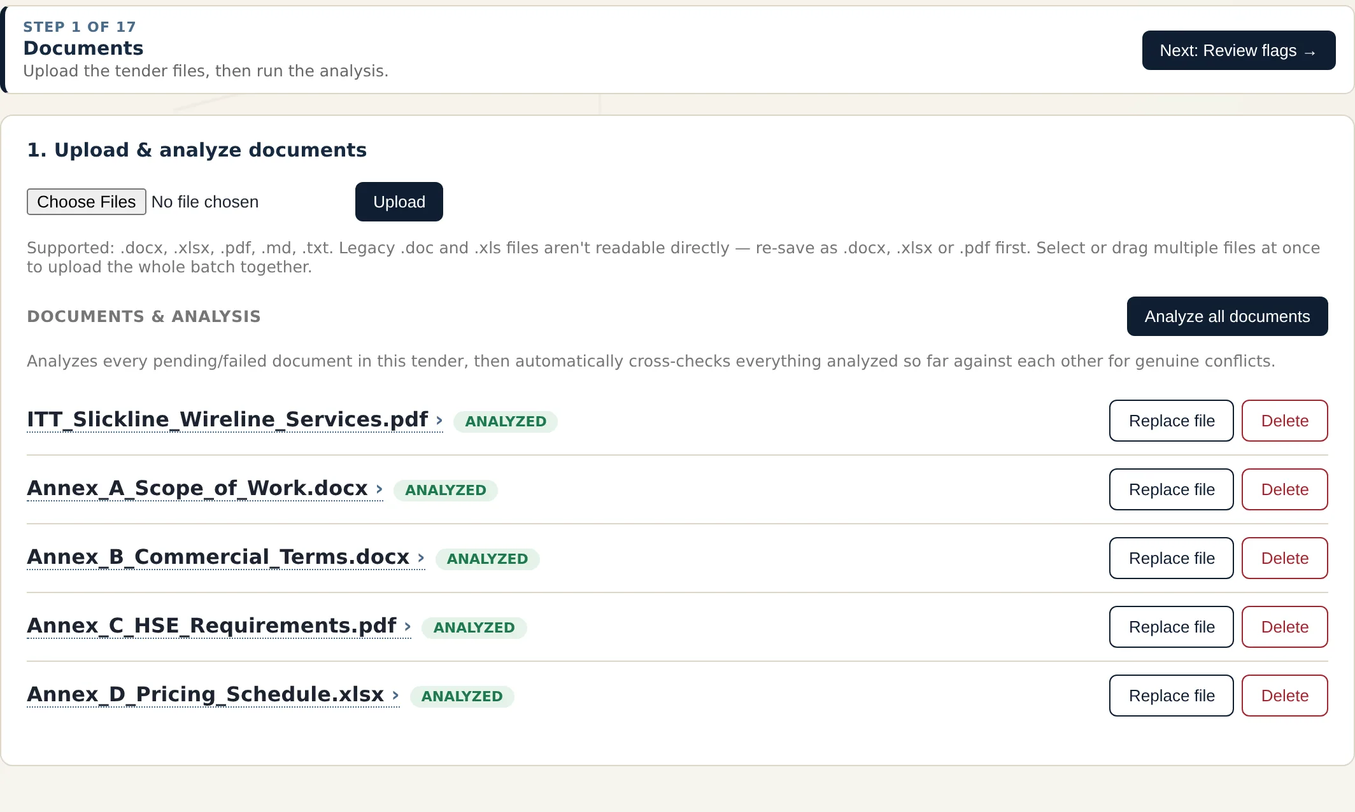This screenshot has width=1355, height=812.
Task: Delete Annex_A_Scope_of_Work.docx
Action: point(1285,489)
